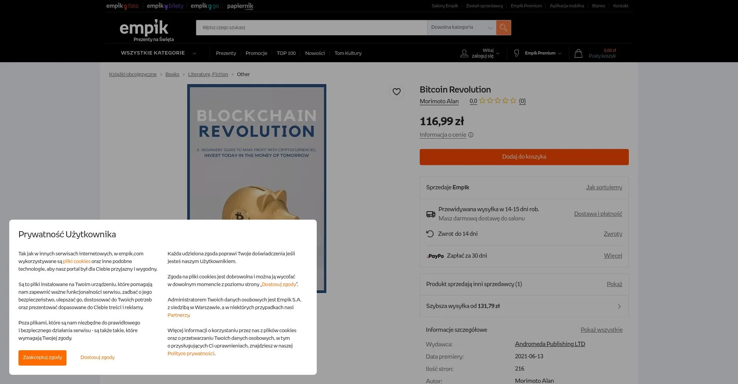The width and height of the screenshot is (738, 384).
Task: Click info icon next to Informacja o cenie
Action: pos(471,135)
